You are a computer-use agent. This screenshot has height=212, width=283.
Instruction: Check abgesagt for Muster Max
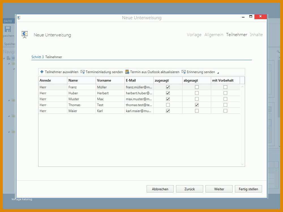(x=197, y=99)
